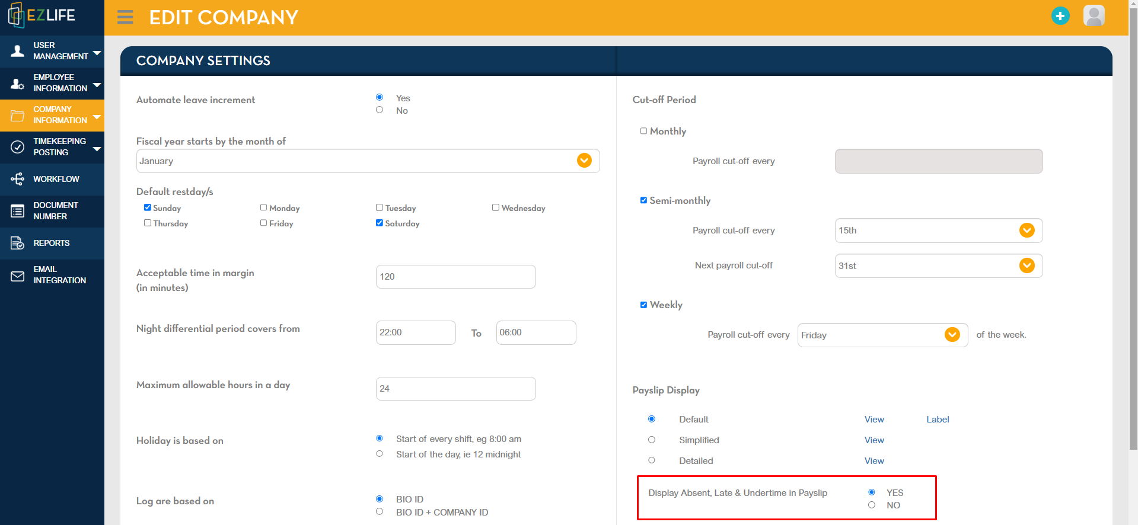1138x525 pixels.
Task: Click the acceptable time in margin field
Action: point(455,277)
